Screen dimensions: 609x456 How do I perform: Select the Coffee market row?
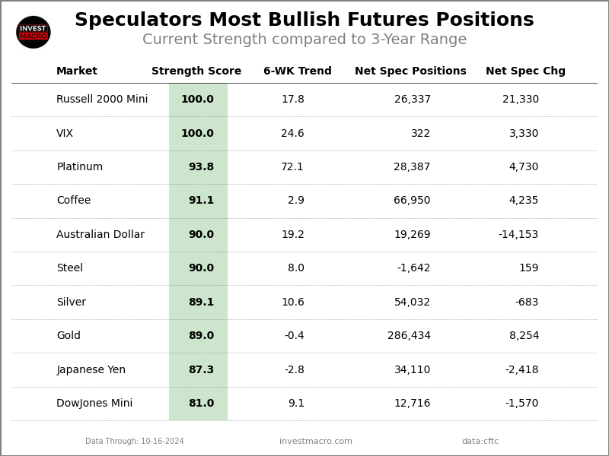point(74,201)
